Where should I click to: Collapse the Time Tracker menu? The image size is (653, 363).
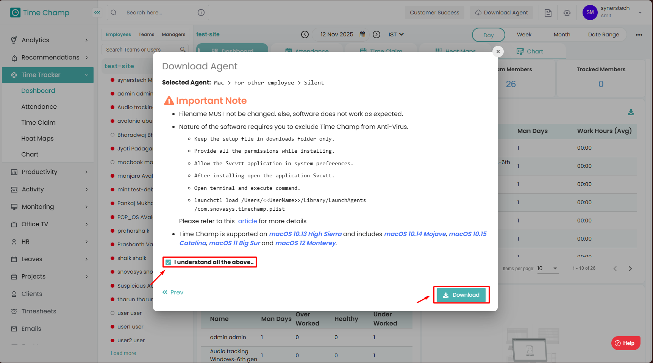pyautogui.click(x=87, y=75)
